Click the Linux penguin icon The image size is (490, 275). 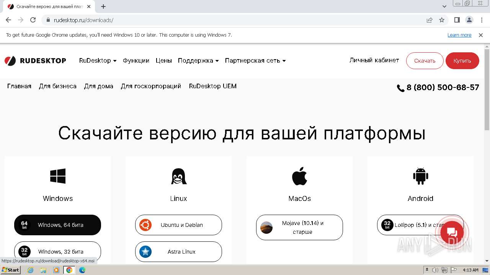click(x=179, y=176)
